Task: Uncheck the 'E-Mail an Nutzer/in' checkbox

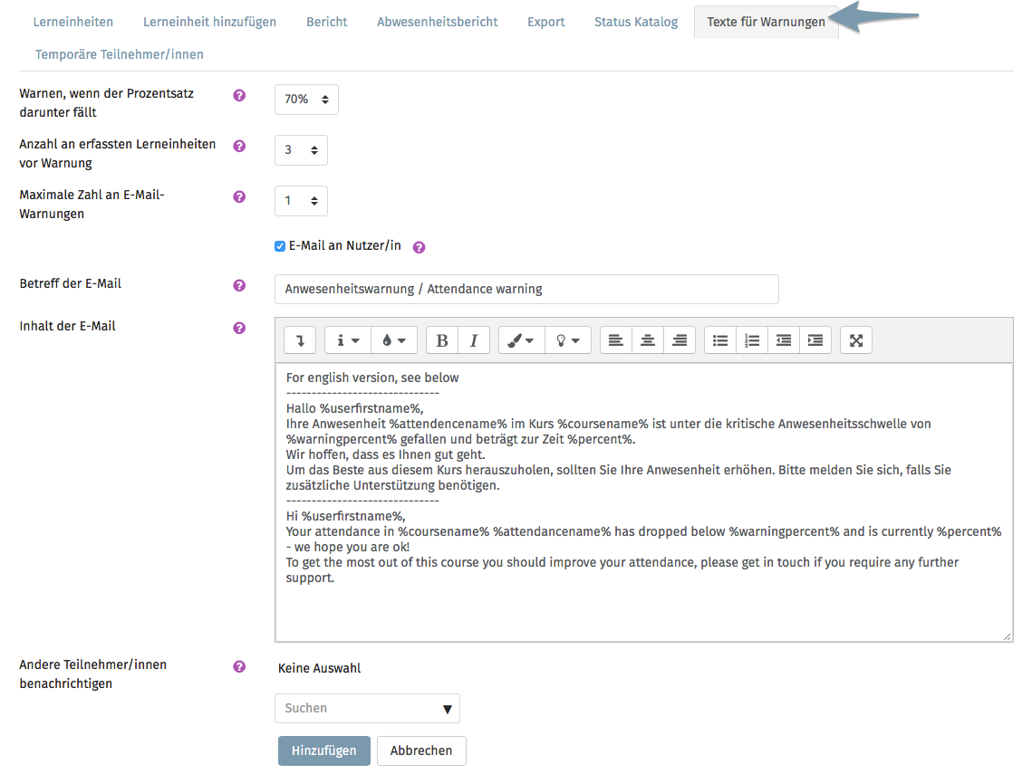Action: [280, 246]
